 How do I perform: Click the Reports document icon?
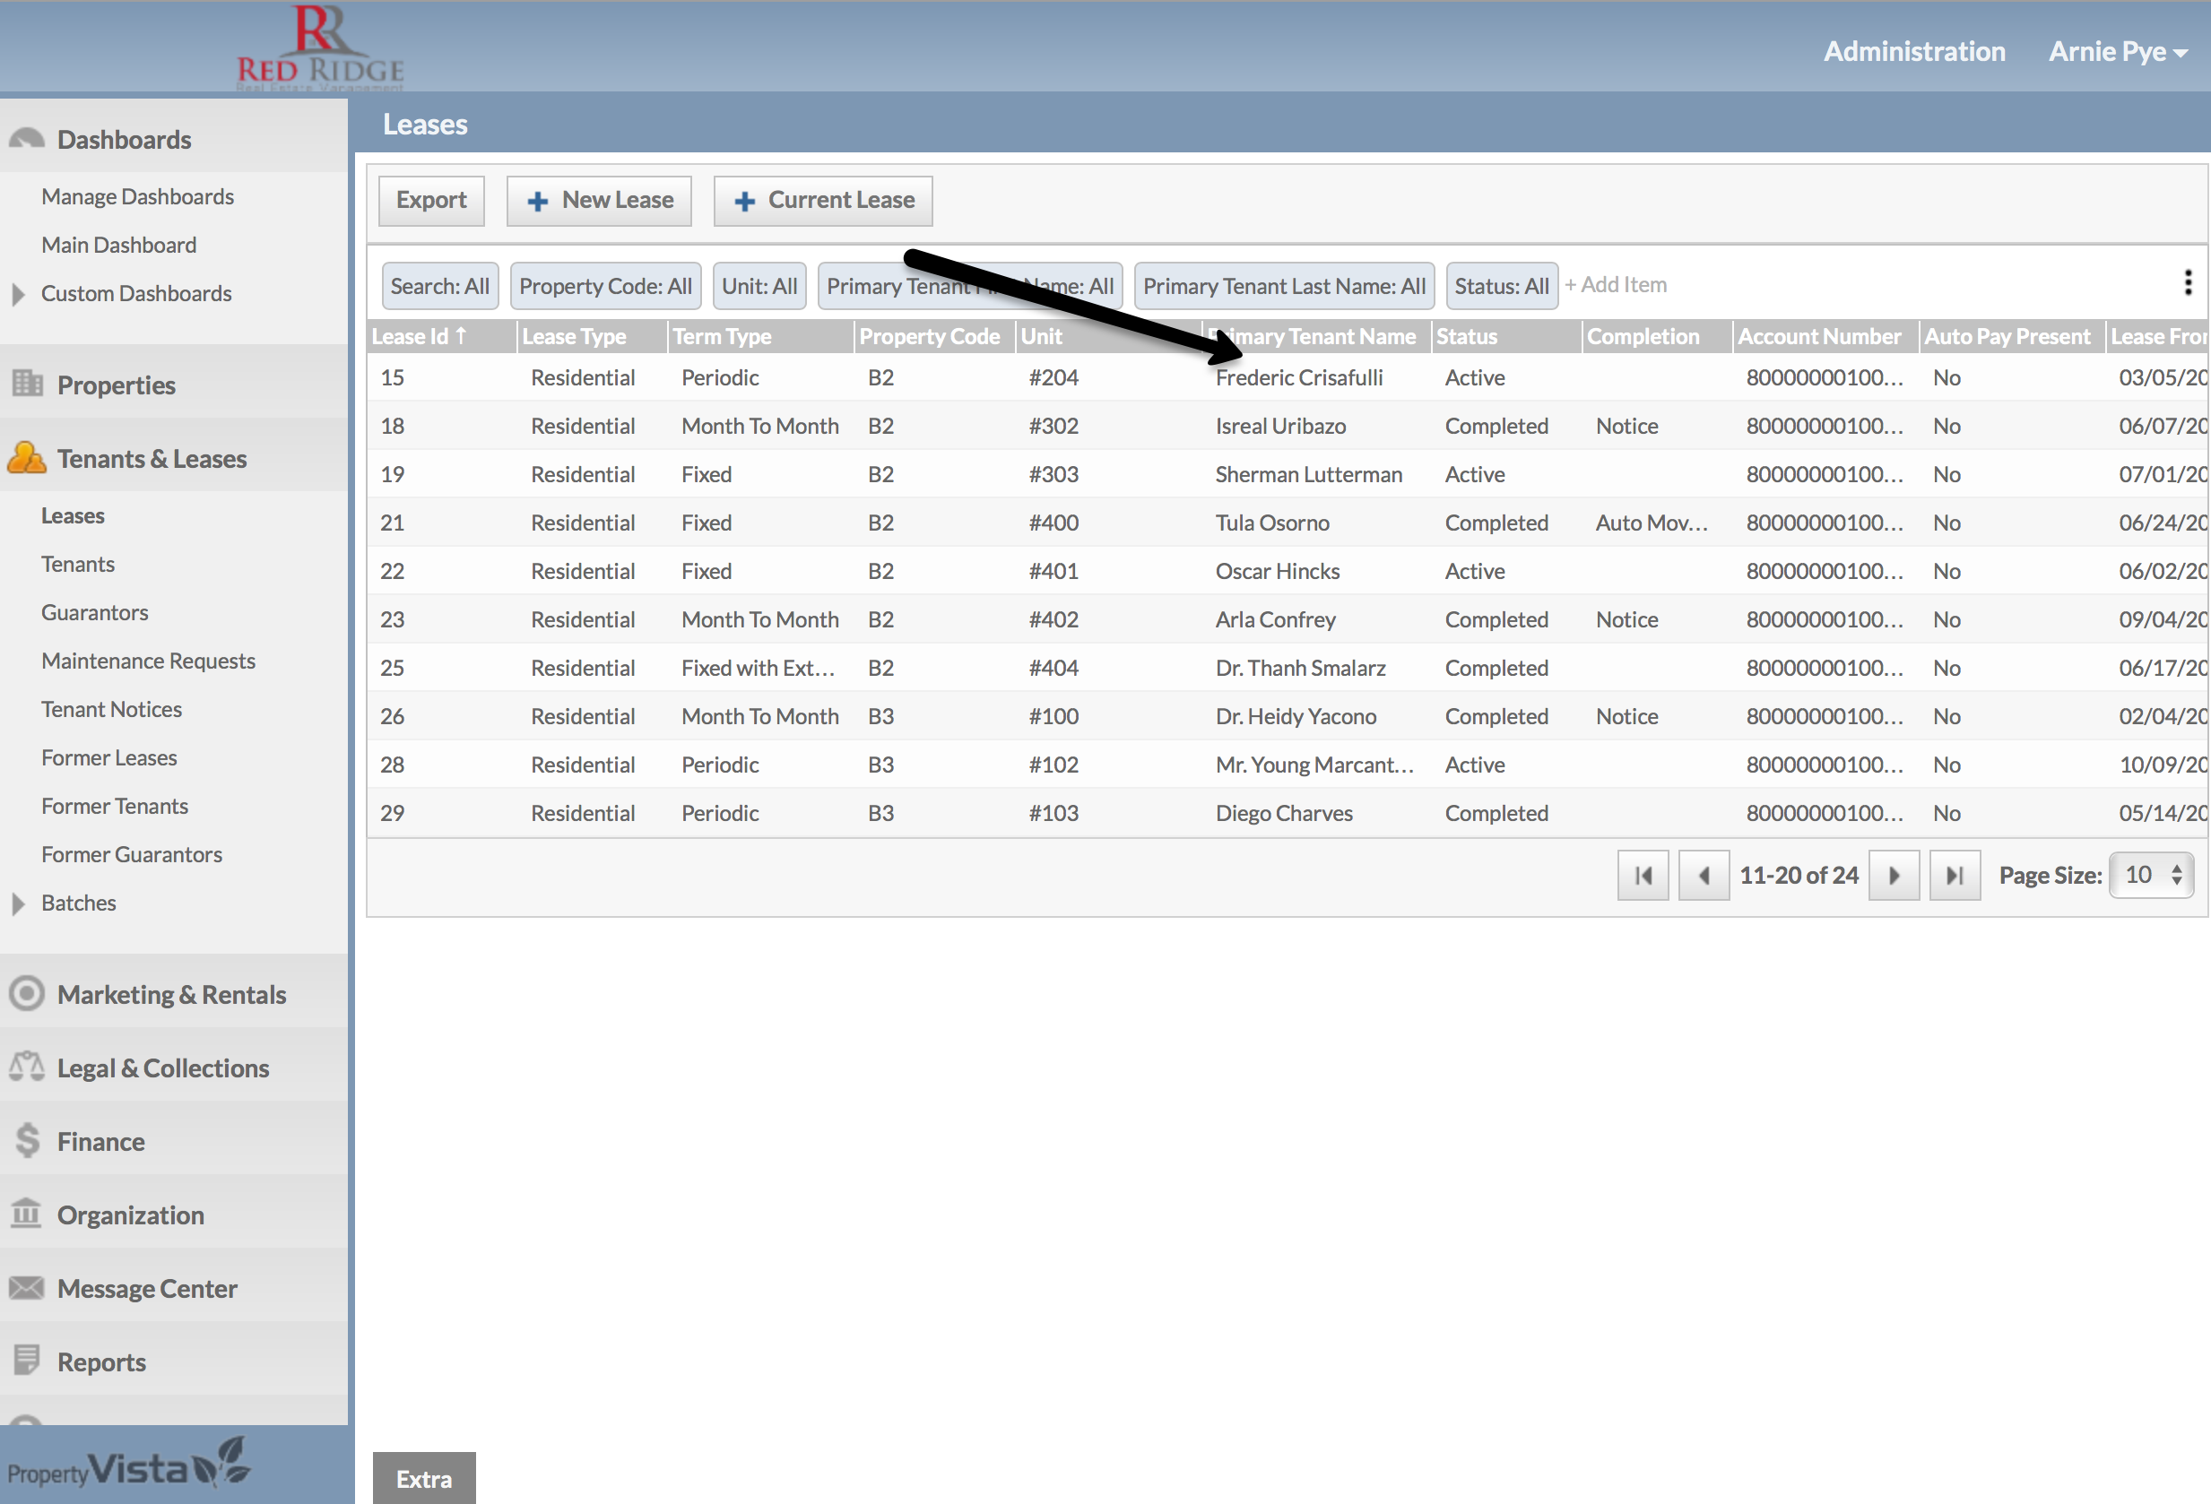[x=27, y=1361]
